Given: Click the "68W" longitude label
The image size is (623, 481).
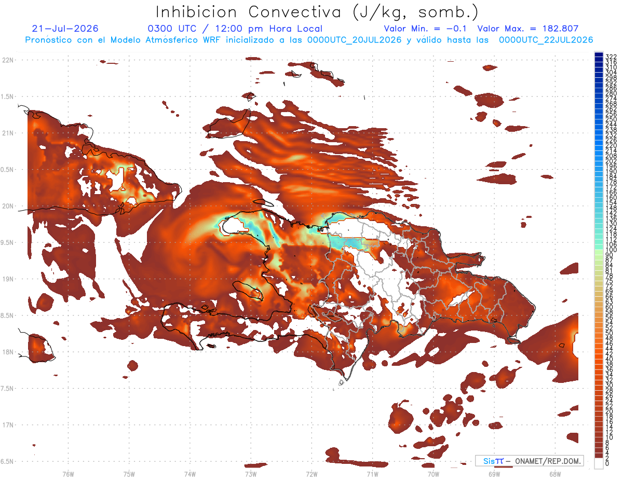Looking at the screenshot, I should (554, 474).
